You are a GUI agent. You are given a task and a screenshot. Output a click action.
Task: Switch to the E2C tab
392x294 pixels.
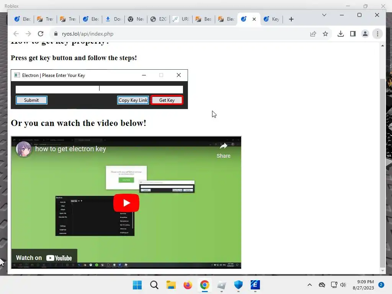158,19
